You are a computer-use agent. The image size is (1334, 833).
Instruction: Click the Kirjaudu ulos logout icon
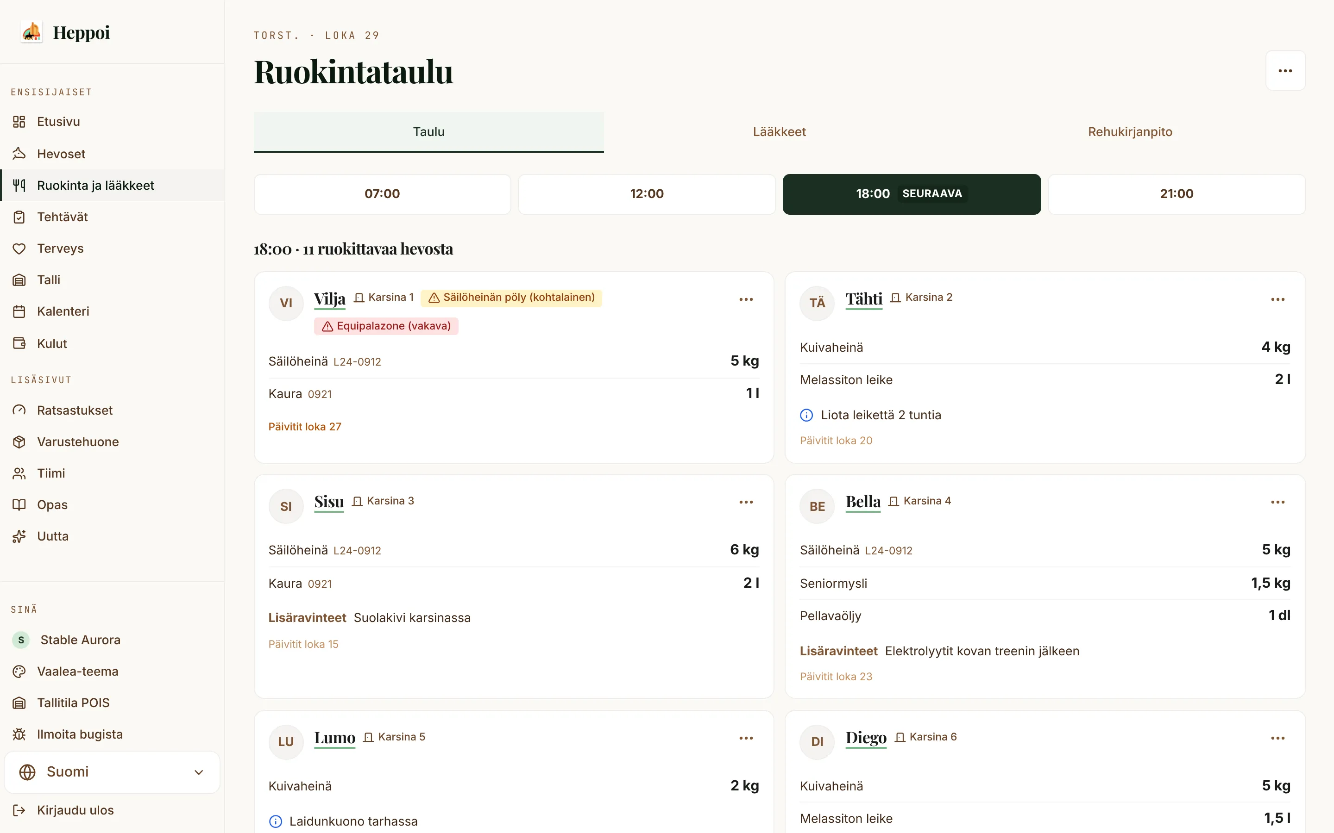19,810
